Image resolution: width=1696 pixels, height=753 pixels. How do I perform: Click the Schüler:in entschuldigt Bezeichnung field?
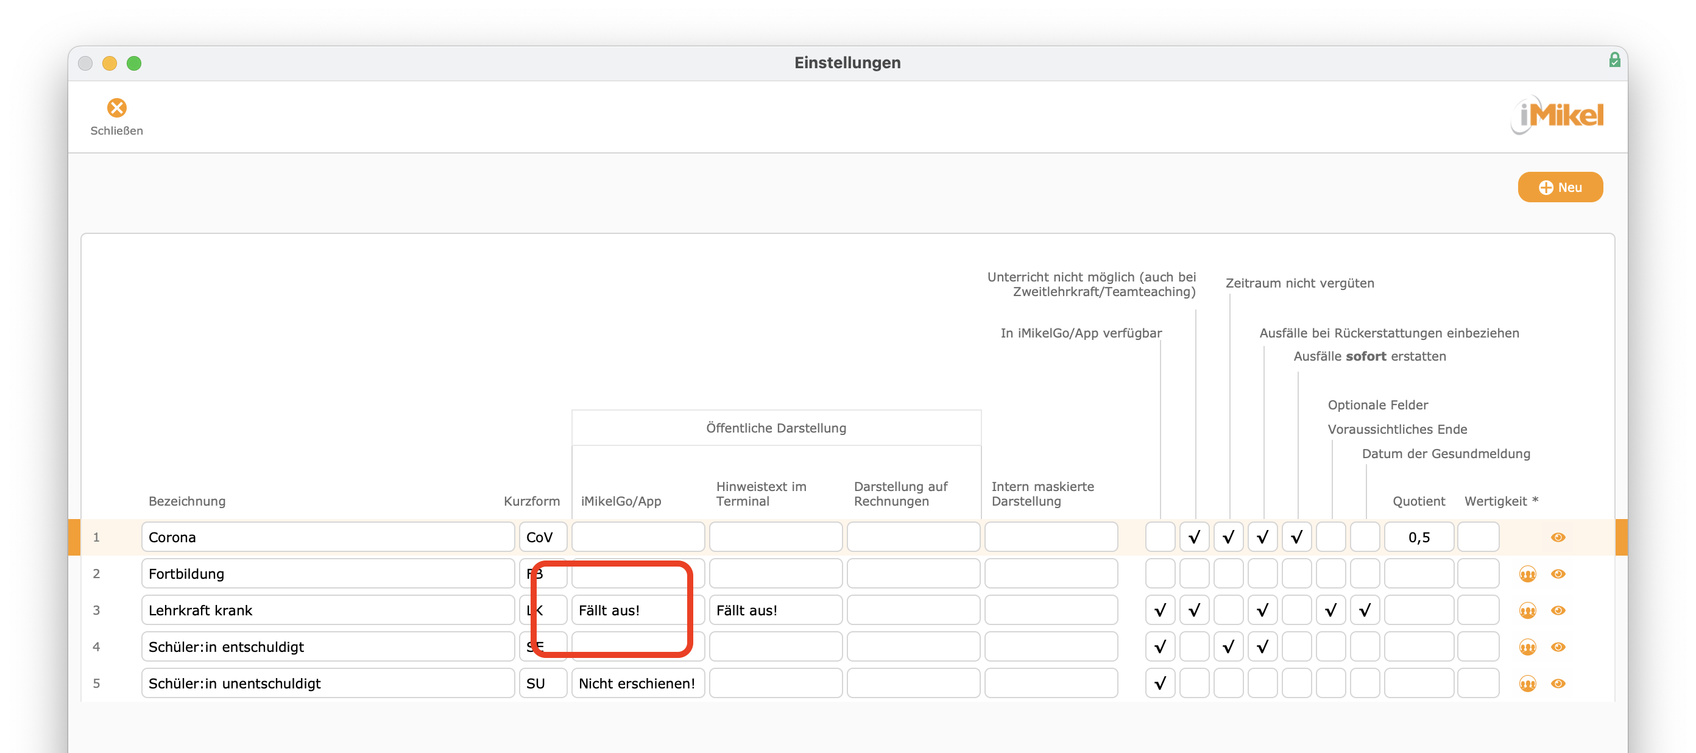[x=328, y=646]
